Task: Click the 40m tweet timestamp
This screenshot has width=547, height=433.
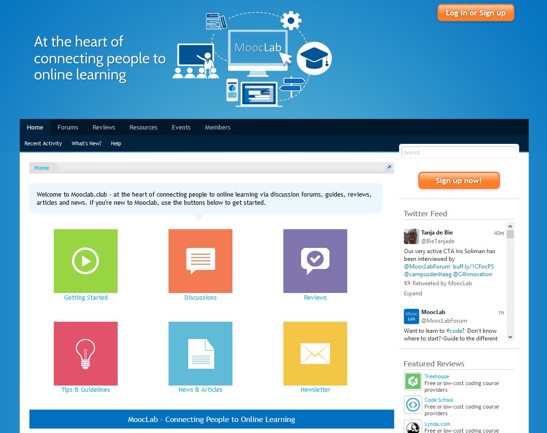Action: click(x=499, y=233)
